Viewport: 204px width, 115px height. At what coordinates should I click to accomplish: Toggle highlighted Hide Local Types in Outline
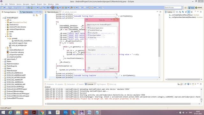pyautogui.click(x=189, y=12)
